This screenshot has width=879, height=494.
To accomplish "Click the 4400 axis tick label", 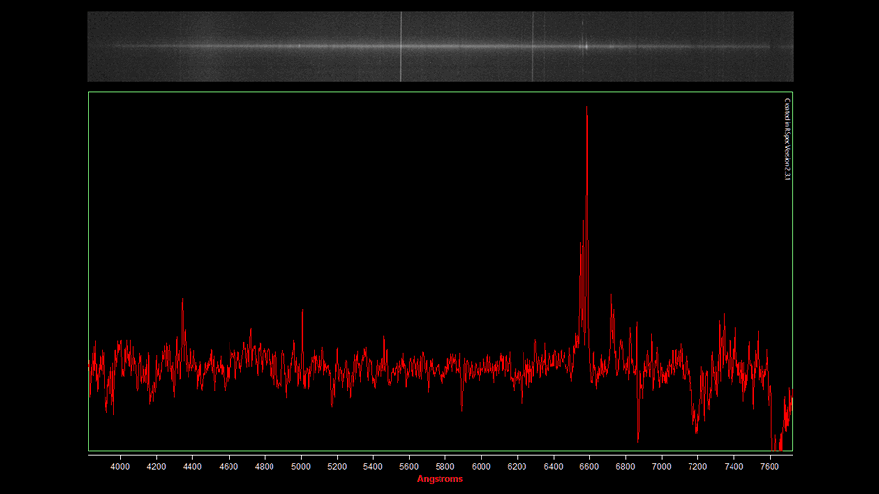I will point(192,466).
